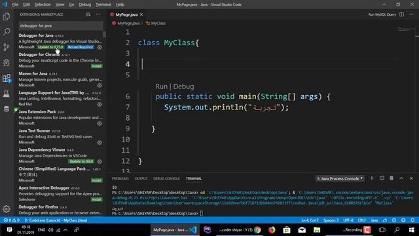Open the Extensions view icon
This screenshot has height=236, width=419.
tap(6, 78)
